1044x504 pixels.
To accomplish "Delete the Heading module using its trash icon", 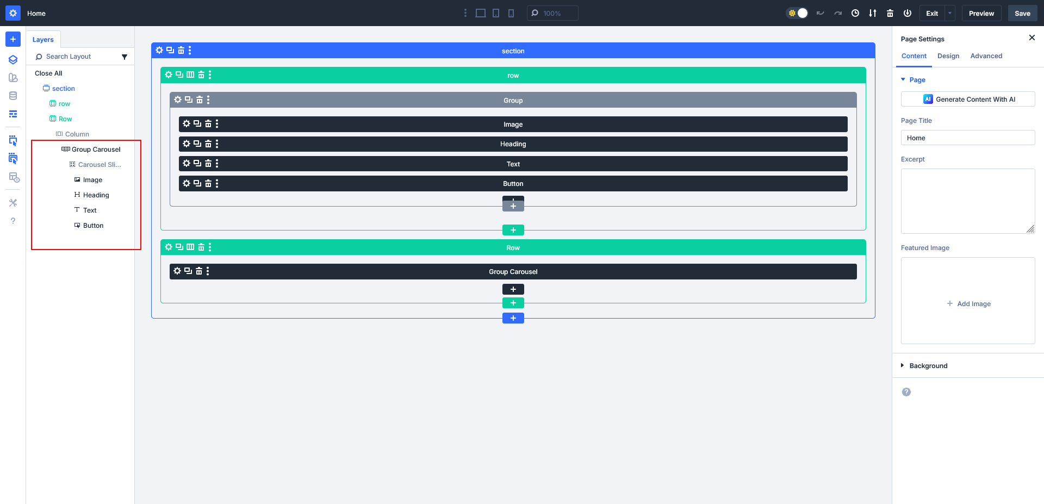I will tap(208, 144).
